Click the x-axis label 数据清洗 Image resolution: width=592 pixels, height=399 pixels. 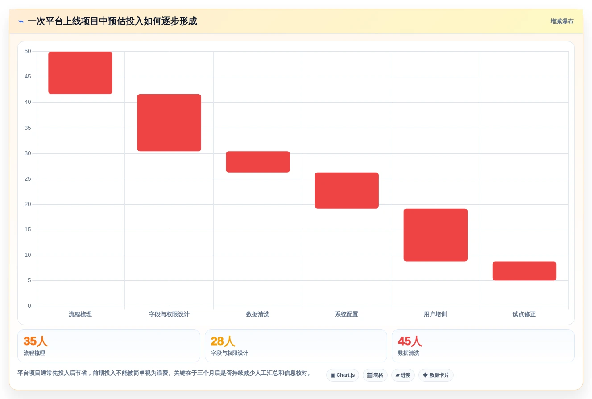coord(258,314)
